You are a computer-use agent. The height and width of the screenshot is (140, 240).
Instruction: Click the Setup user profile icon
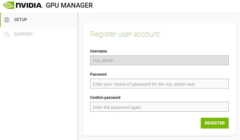(7, 20)
